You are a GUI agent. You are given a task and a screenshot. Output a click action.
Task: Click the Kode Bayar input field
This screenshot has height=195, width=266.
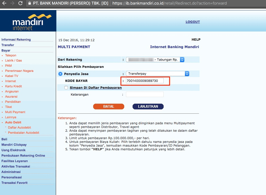tap(145, 81)
